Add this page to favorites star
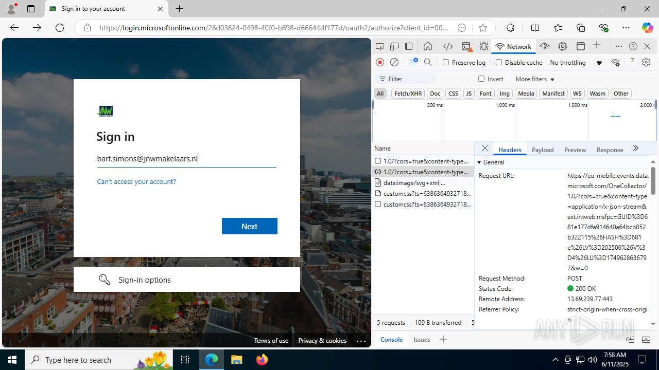 482,28
